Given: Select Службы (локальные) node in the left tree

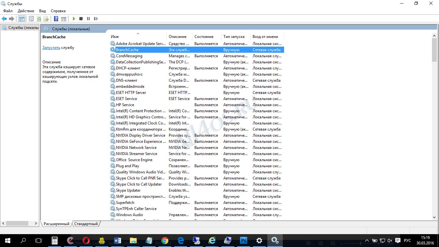Looking at the screenshot, I should [20, 28].
